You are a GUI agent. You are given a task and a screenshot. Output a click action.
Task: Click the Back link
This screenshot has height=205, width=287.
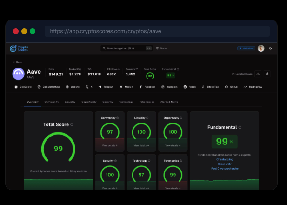17,61
